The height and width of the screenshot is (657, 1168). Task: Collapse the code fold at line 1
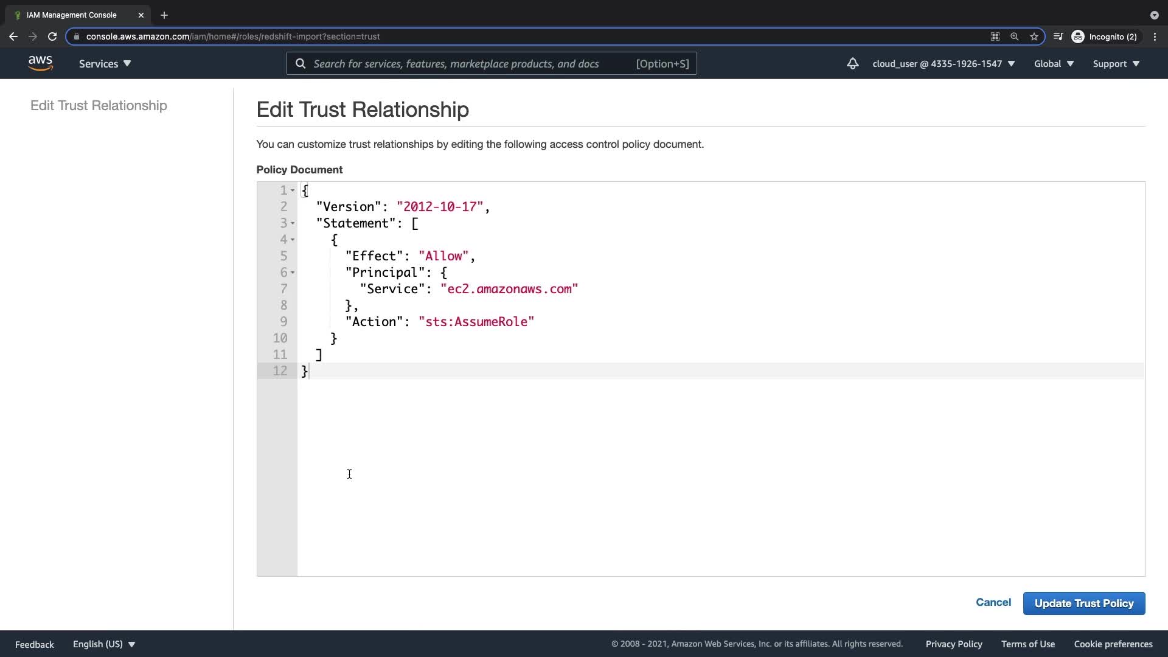293,190
